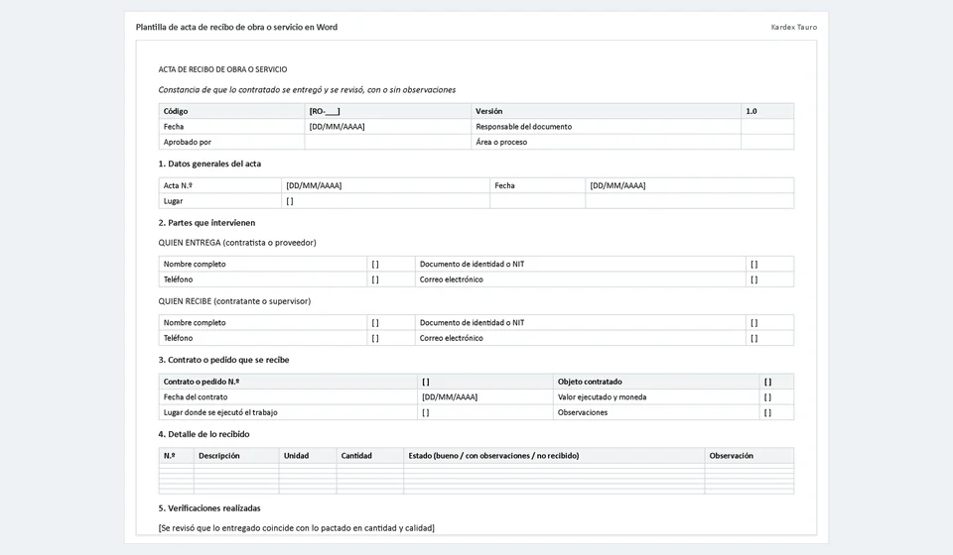Click the 'Kardex Tauro' label
Viewport: 953px width, 555px height.
[x=794, y=28]
